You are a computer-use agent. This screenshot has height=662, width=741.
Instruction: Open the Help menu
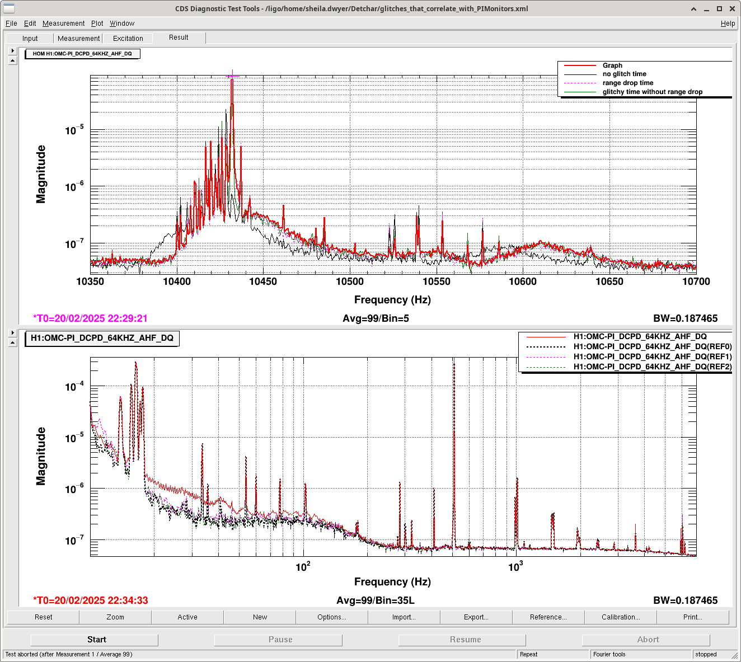(728, 24)
